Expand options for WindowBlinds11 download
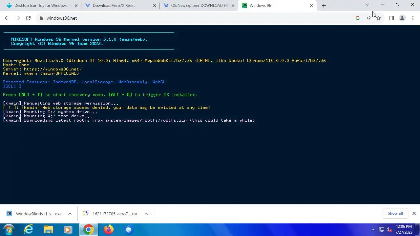 70,214
